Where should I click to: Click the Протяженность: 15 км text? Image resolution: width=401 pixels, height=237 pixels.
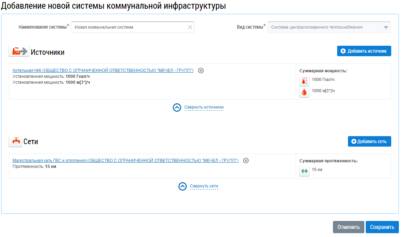pos(34,166)
